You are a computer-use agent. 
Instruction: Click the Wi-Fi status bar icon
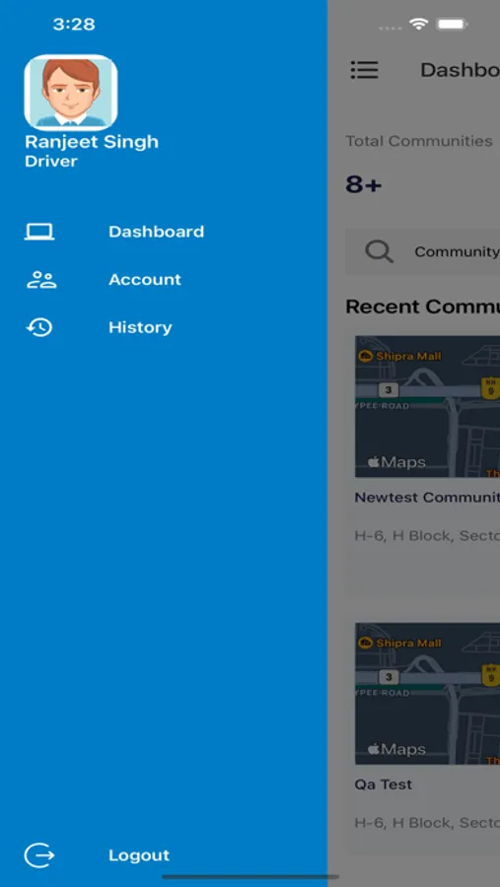pos(419,25)
